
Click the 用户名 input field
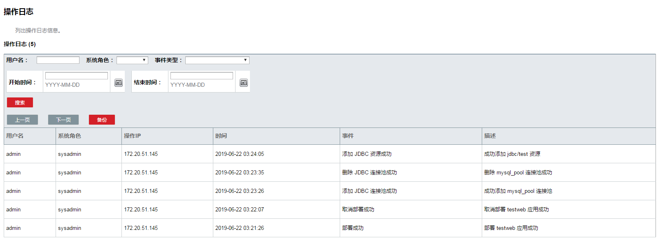coord(58,60)
